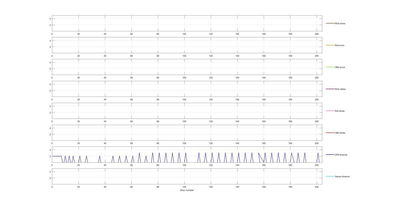Click the GPS timeouts spike near dive 66
This screenshot has width=400, height=207.
tap(139, 158)
